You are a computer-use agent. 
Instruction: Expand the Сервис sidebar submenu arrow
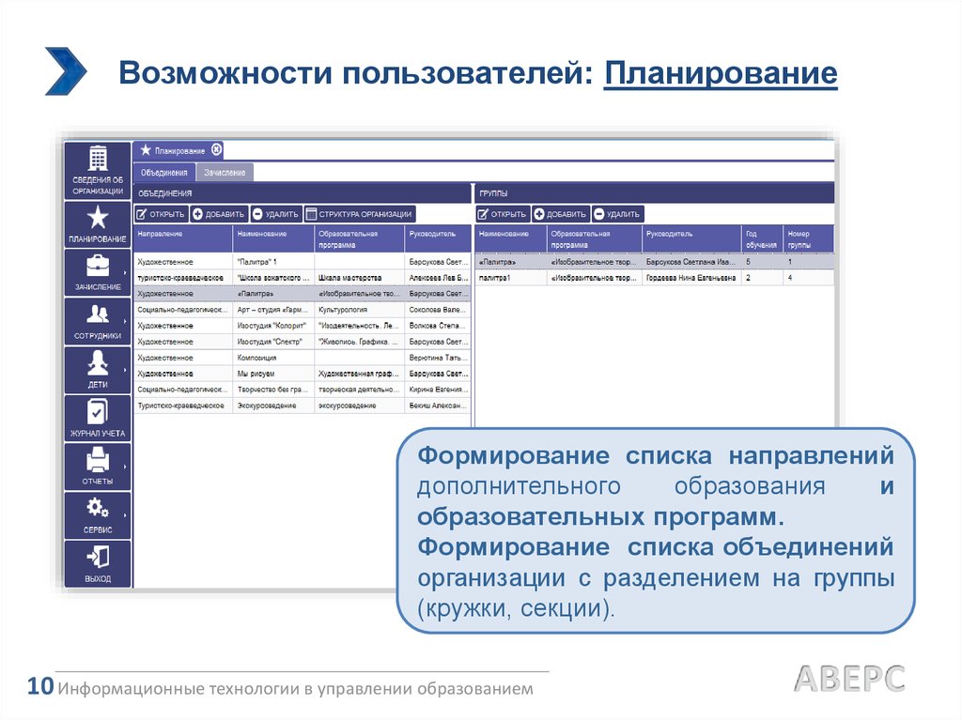pyautogui.click(x=126, y=513)
